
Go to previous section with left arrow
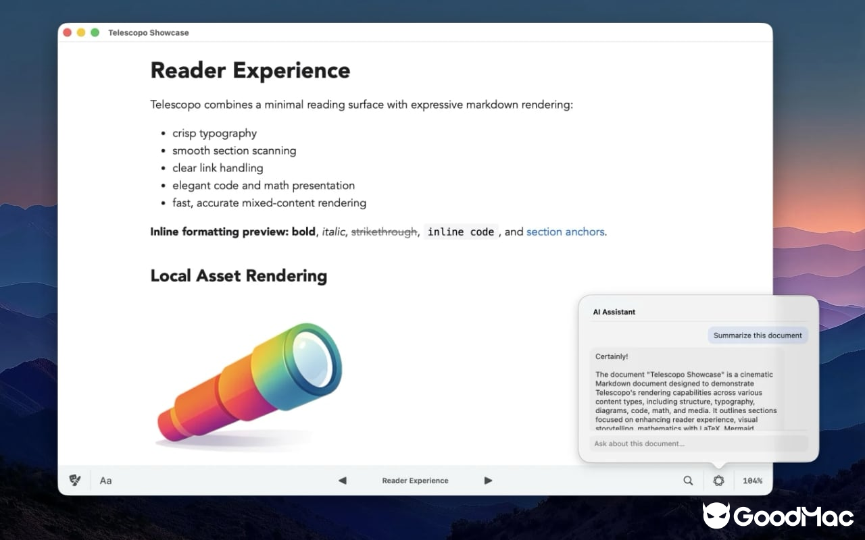(342, 481)
